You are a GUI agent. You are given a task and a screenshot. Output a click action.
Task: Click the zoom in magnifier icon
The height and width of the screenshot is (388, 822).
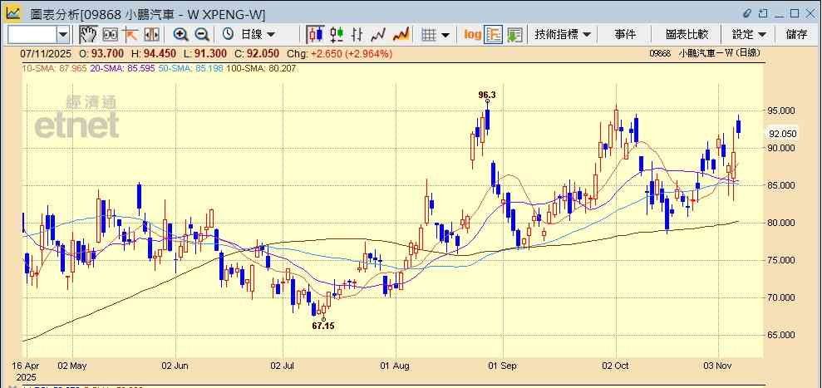[180, 34]
